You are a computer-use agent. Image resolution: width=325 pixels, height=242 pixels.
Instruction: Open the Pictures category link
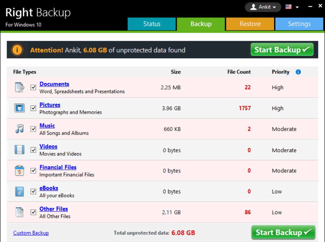click(50, 105)
